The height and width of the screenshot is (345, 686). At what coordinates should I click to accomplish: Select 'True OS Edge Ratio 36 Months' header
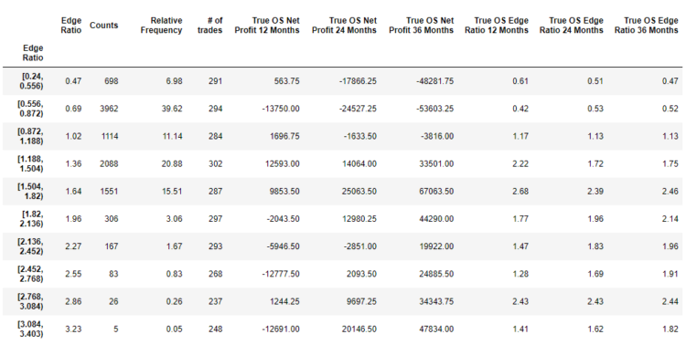(646, 26)
